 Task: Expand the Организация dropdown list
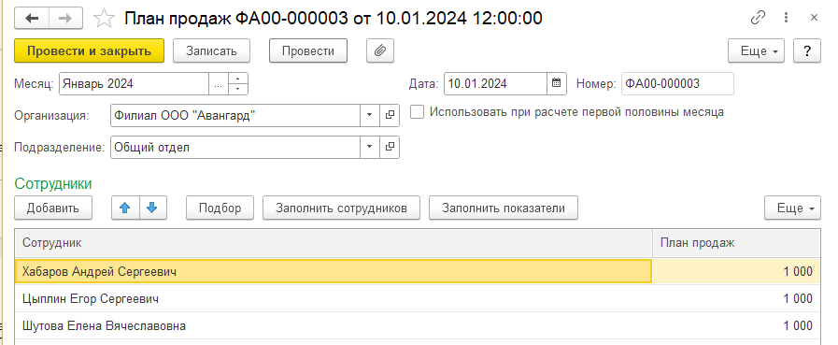[370, 116]
